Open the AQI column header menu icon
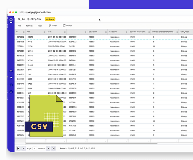 (x=44, y=32)
